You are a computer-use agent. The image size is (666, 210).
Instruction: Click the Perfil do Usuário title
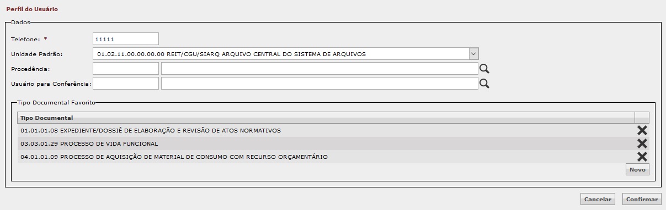(x=31, y=9)
